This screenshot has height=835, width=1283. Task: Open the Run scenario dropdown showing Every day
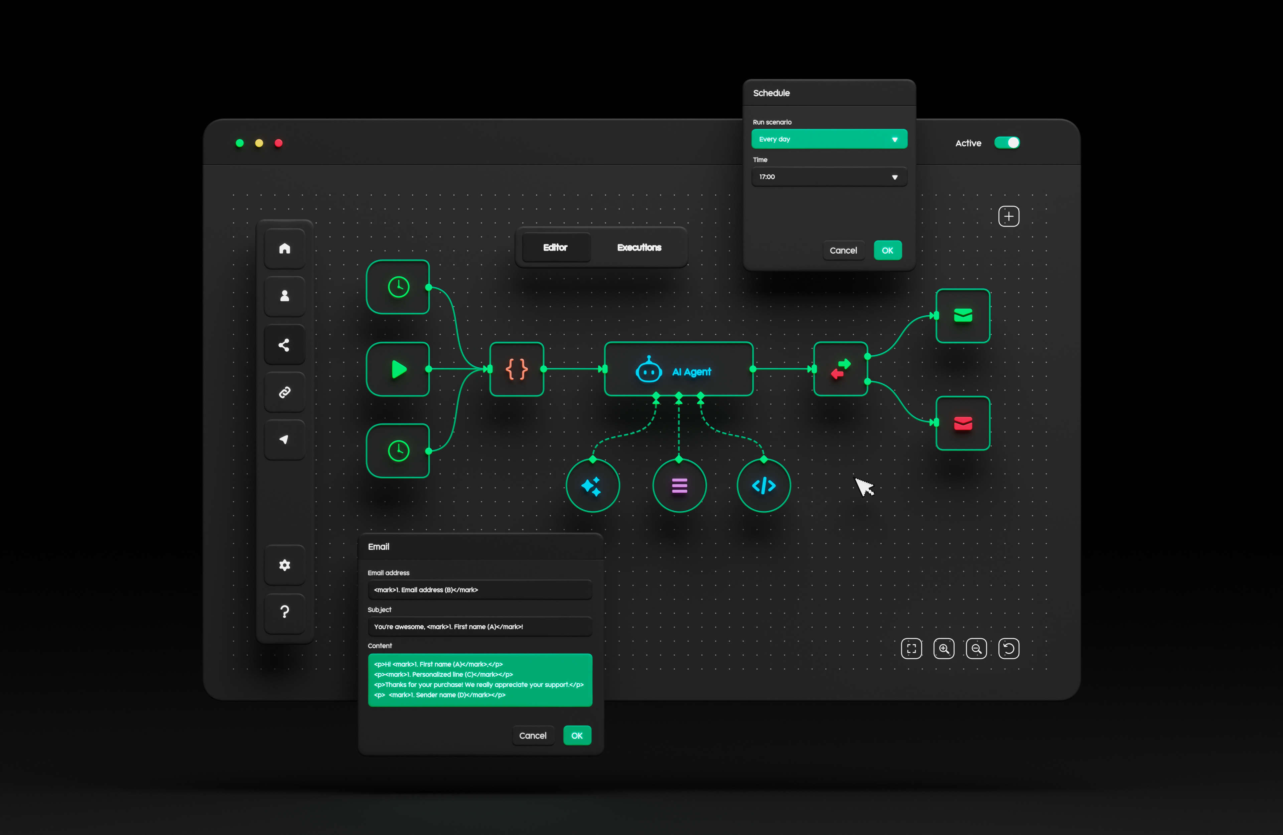pyautogui.click(x=829, y=139)
